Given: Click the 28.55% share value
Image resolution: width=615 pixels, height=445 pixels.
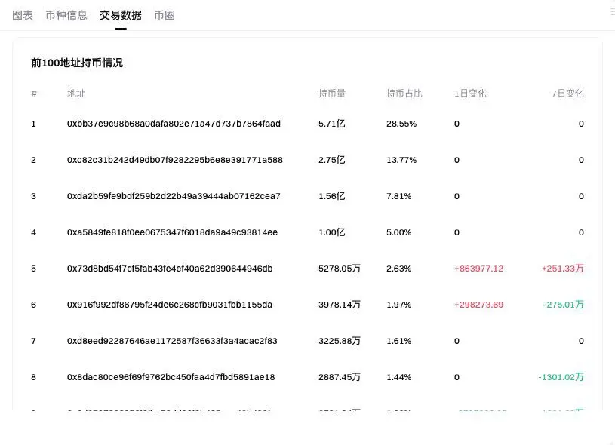Looking at the screenshot, I should [401, 124].
